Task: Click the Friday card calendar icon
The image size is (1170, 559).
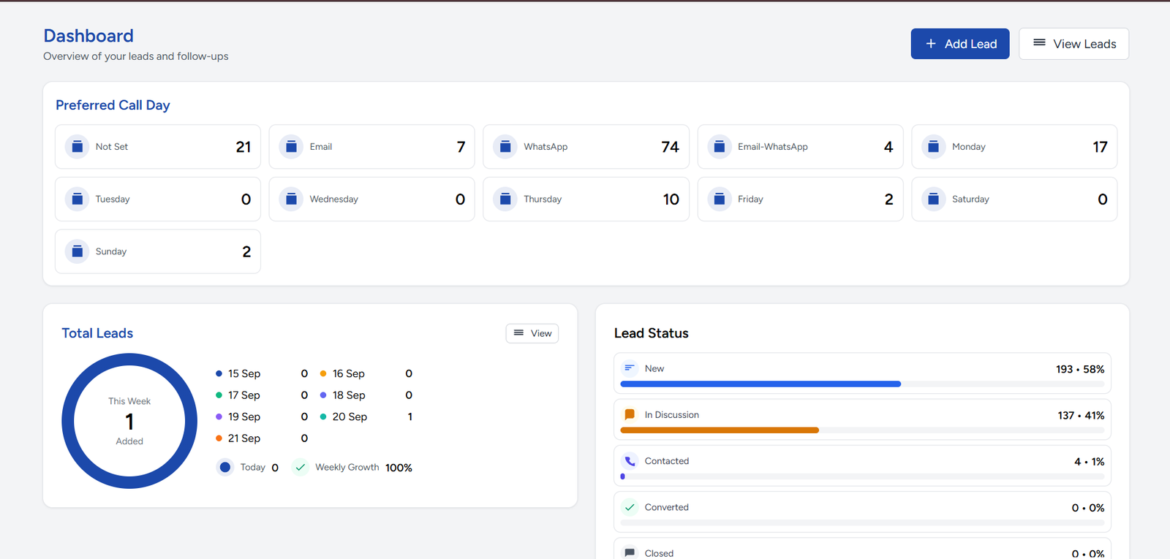Action: (x=720, y=199)
